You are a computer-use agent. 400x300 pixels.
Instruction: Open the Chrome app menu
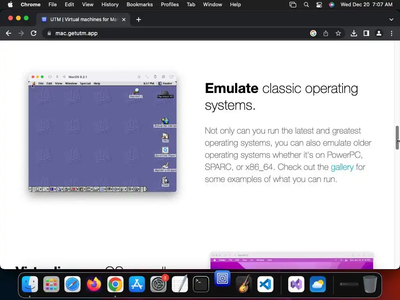pos(30,5)
